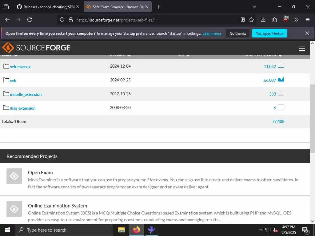This screenshot has height=236, width=315.
Task: Click the page vertical scrollbar thumb
Action: [x=312, y=118]
